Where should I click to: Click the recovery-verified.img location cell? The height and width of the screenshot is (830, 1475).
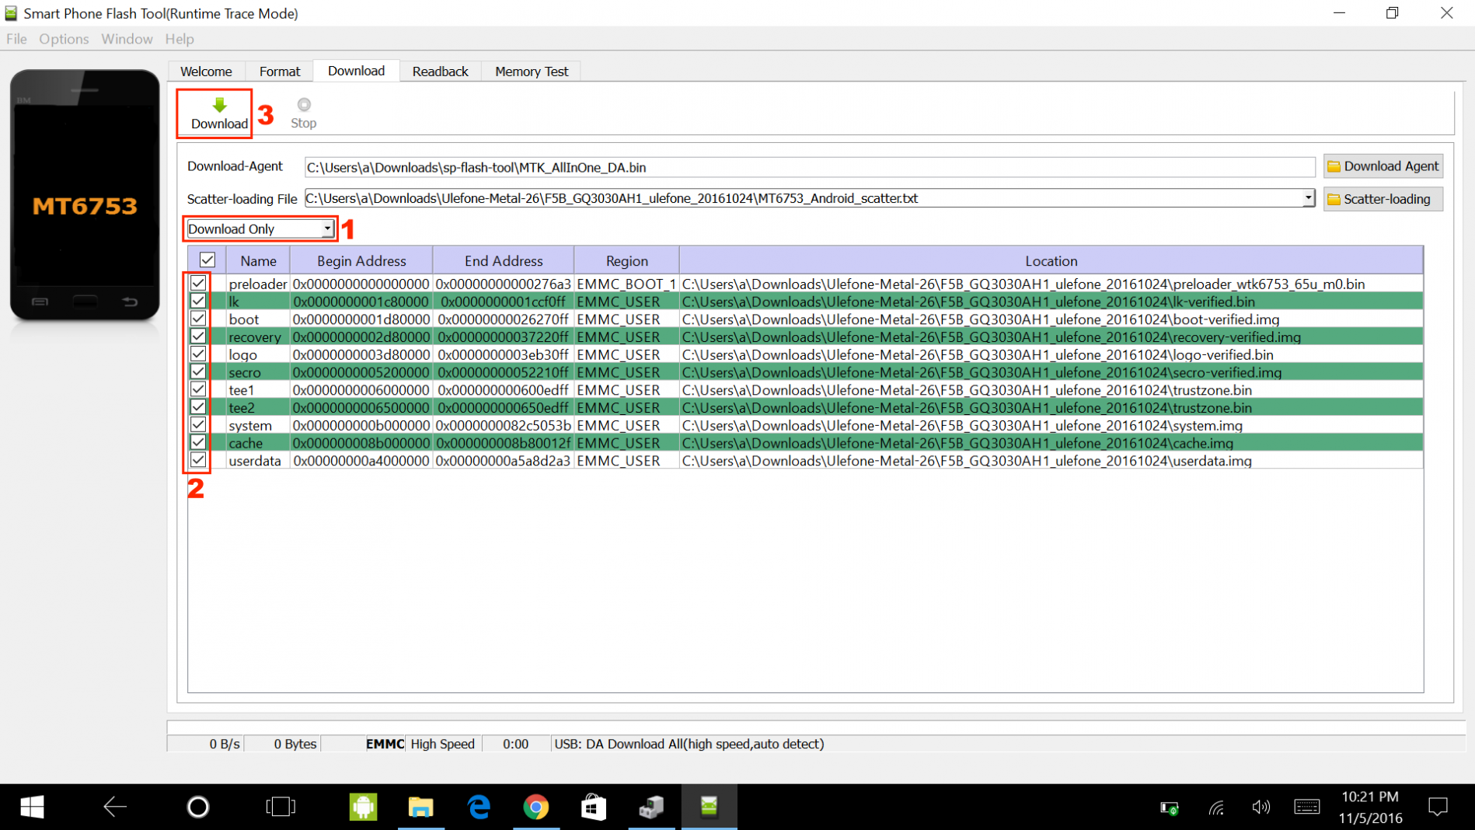tap(1051, 337)
